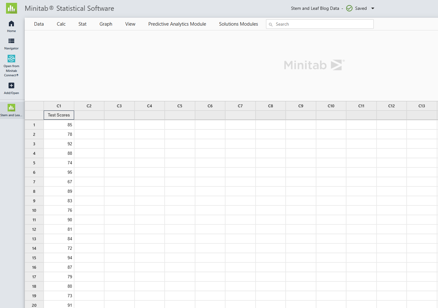
Task: Open the Data menu
Action: point(39,24)
